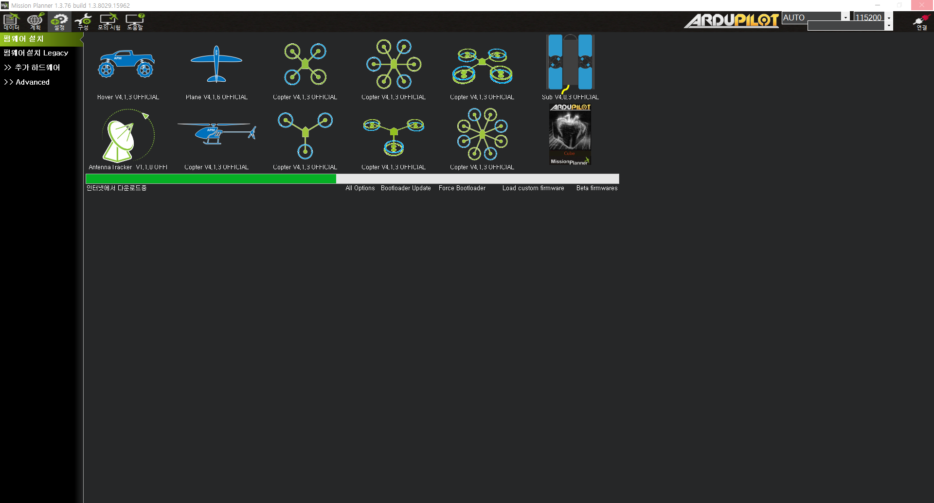Choose the Sub underwater vehicle icon
Screen dimensions: 934x503
tap(570, 63)
